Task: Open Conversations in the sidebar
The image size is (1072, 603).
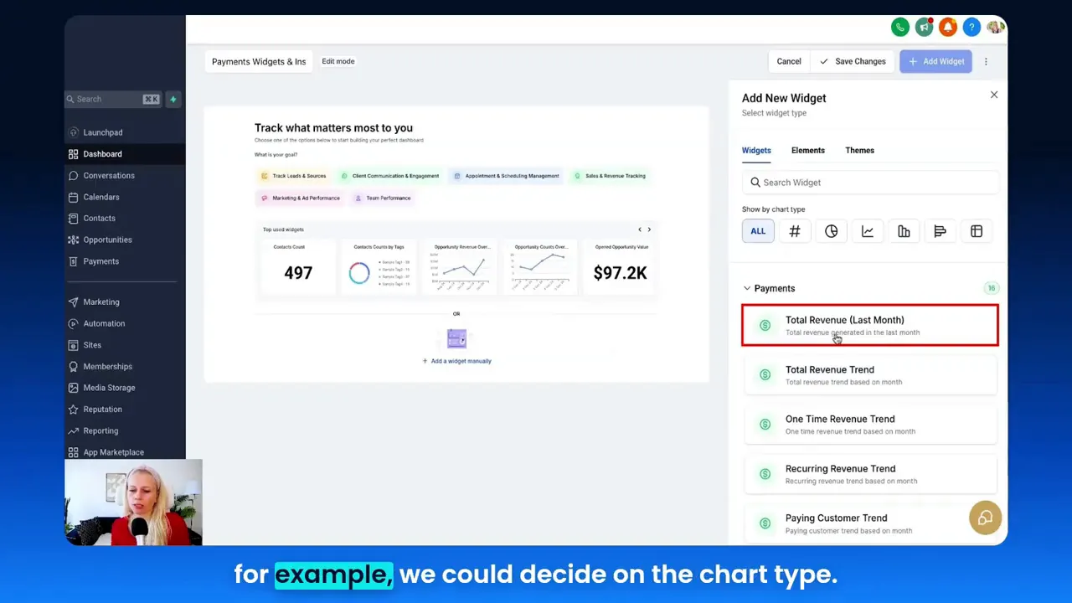Action: 125,176
